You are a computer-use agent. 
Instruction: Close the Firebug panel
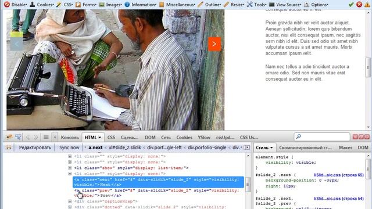tap(367, 137)
